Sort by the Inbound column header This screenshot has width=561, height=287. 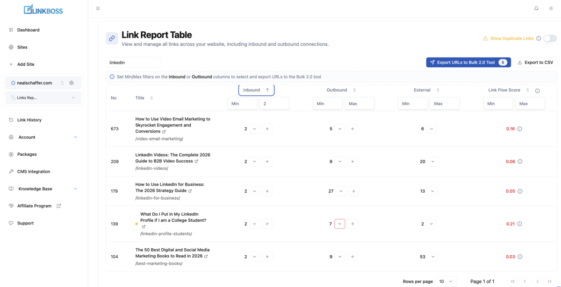point(256,90)
